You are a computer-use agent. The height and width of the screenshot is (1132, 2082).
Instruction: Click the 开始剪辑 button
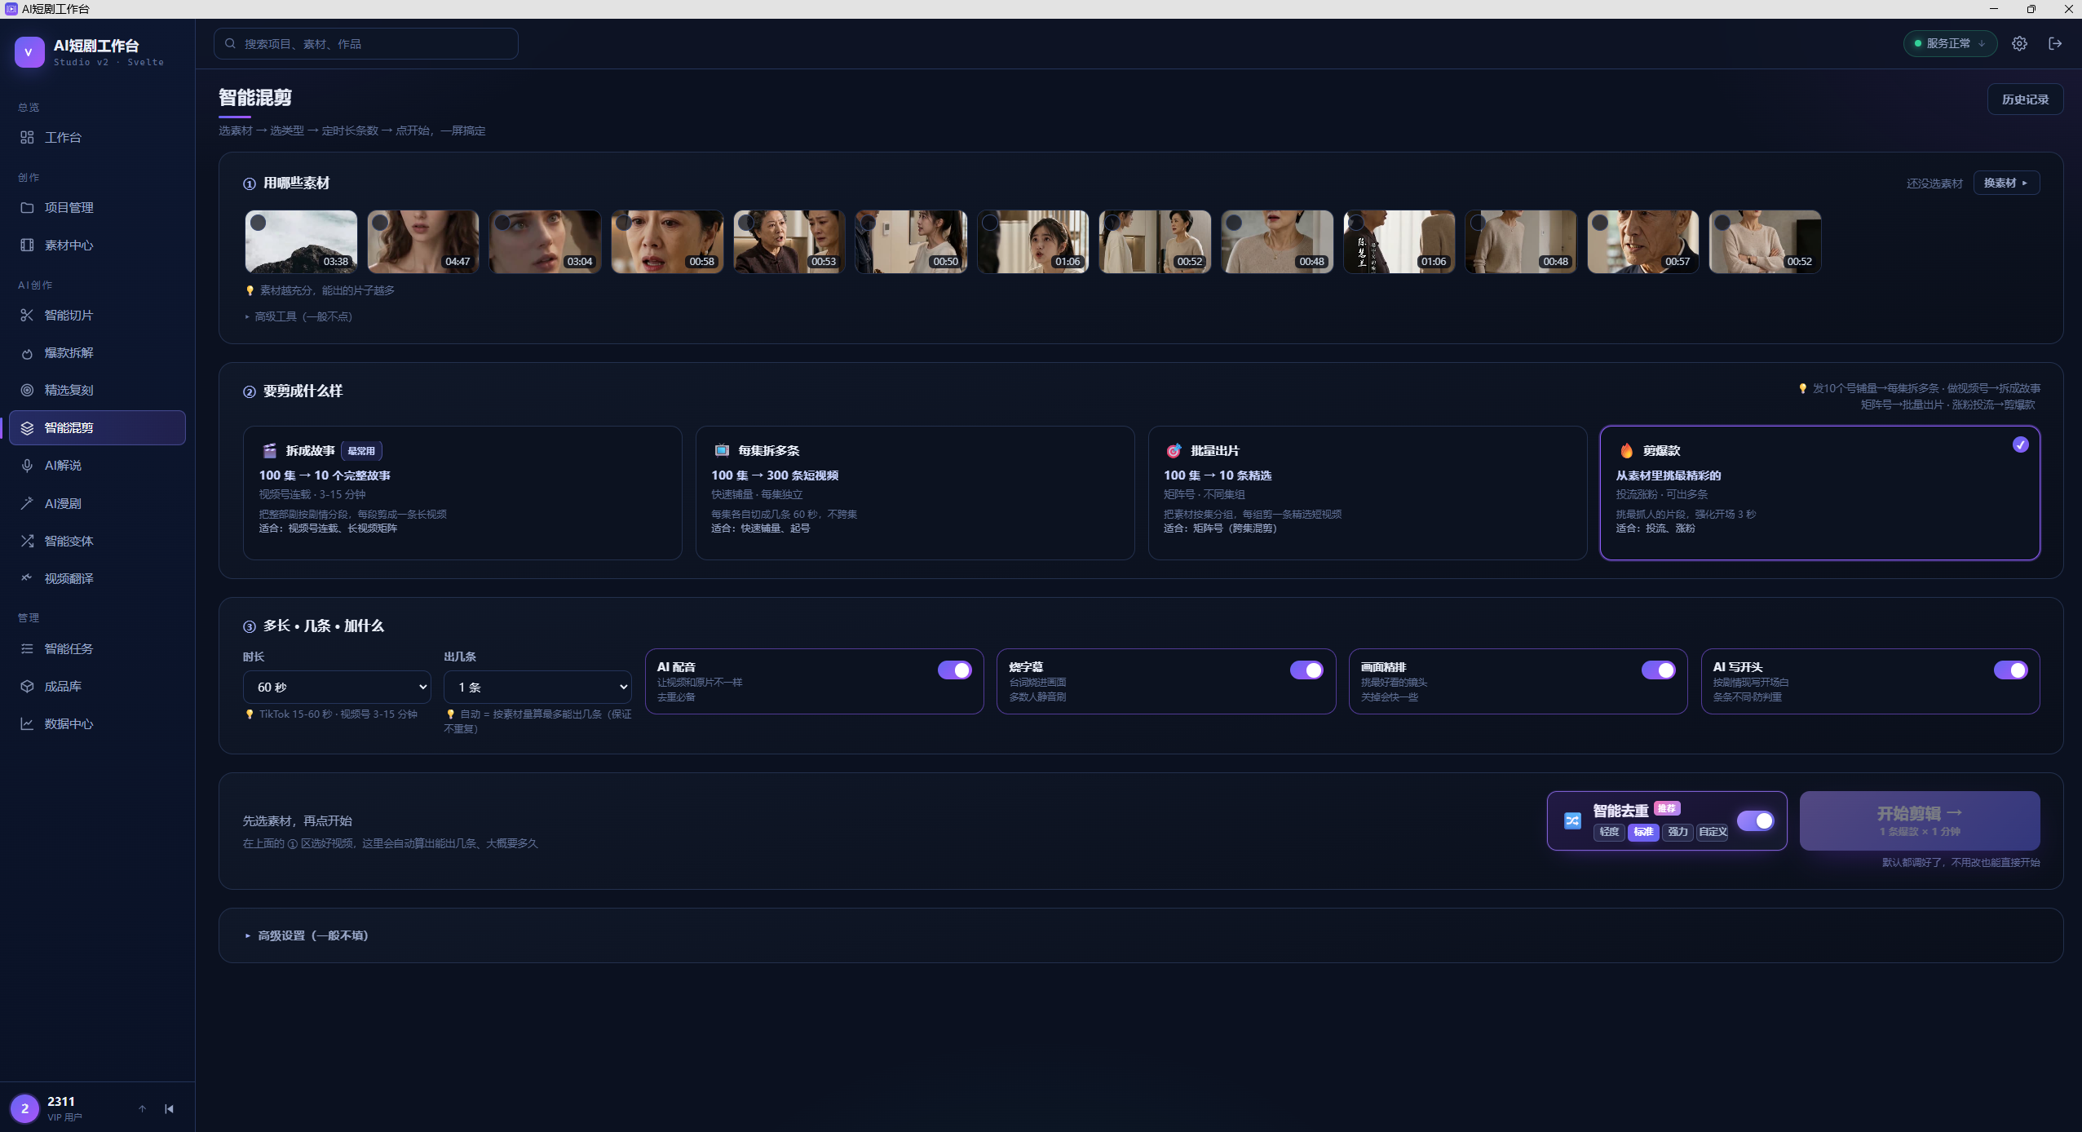click(1920, 821)
